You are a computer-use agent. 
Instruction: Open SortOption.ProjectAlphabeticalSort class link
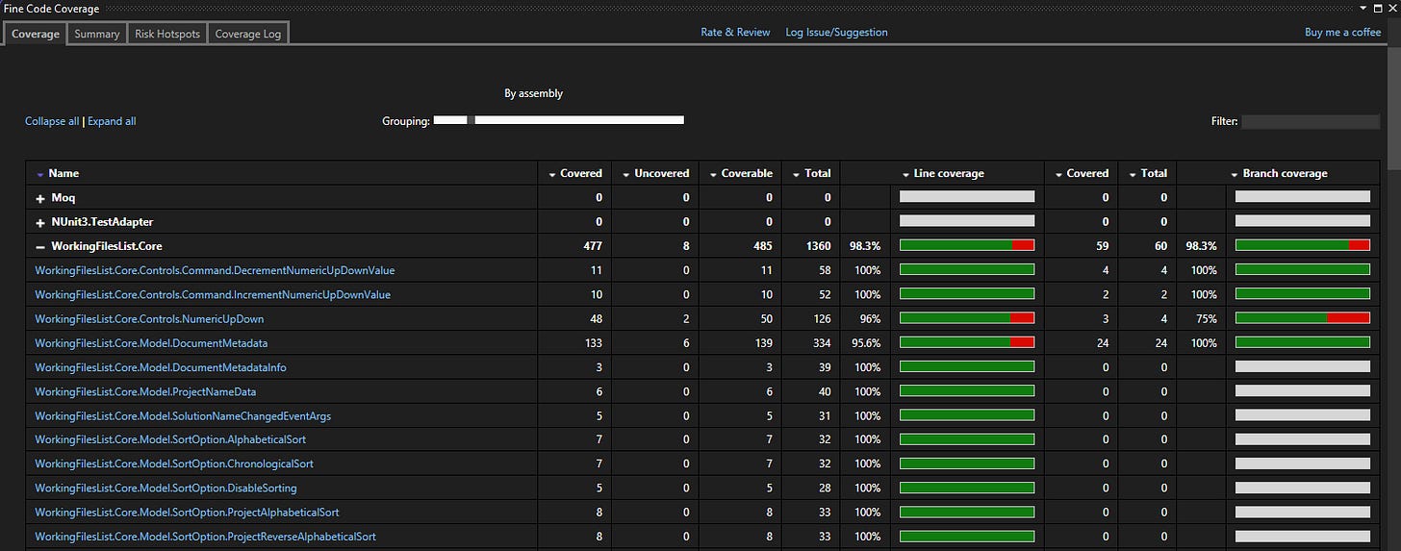tap(187, 512)
